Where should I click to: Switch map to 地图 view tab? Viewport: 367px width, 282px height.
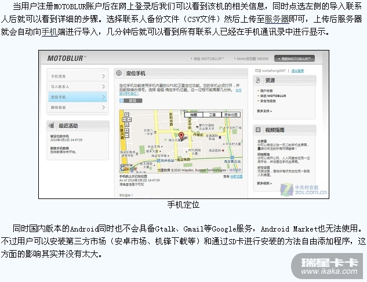coord(194,115)
